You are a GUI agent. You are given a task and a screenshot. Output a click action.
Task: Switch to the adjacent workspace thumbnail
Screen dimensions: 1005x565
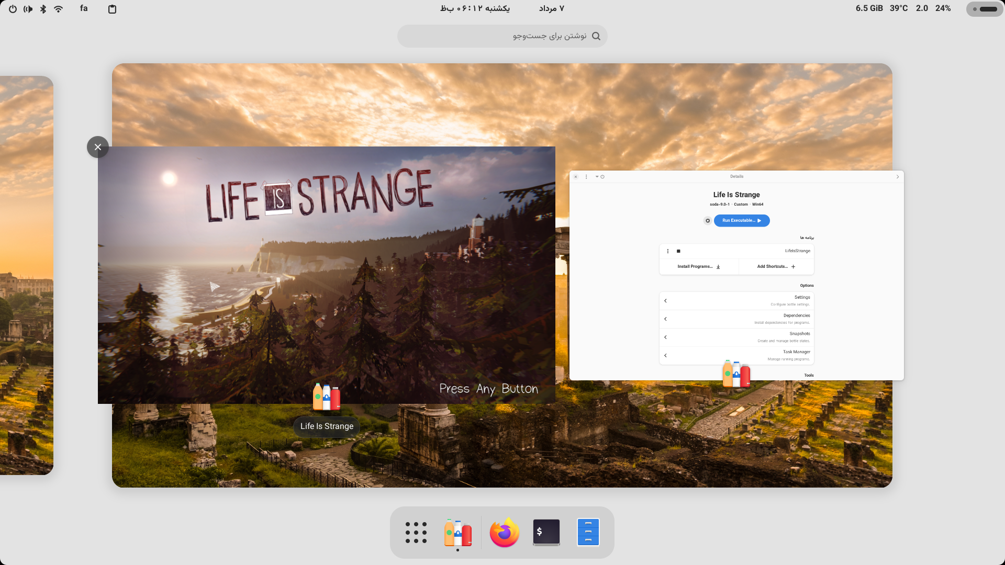(26, 275)
